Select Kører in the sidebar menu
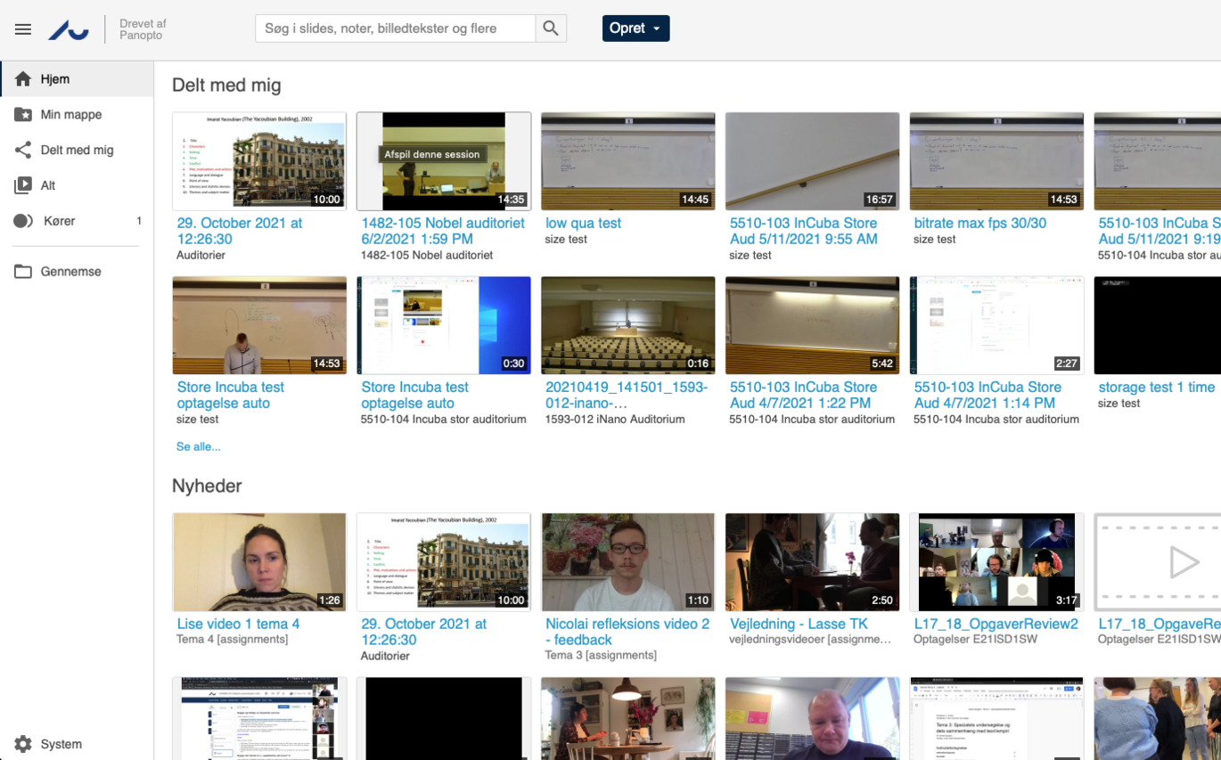The image size is (1221, 760). click(x=60, y=221)
